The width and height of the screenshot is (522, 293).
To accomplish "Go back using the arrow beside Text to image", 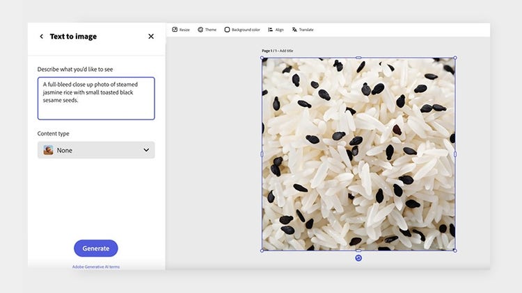I will pos(41,36).
